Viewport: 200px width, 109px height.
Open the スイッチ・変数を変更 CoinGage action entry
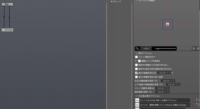pos(165,105)
